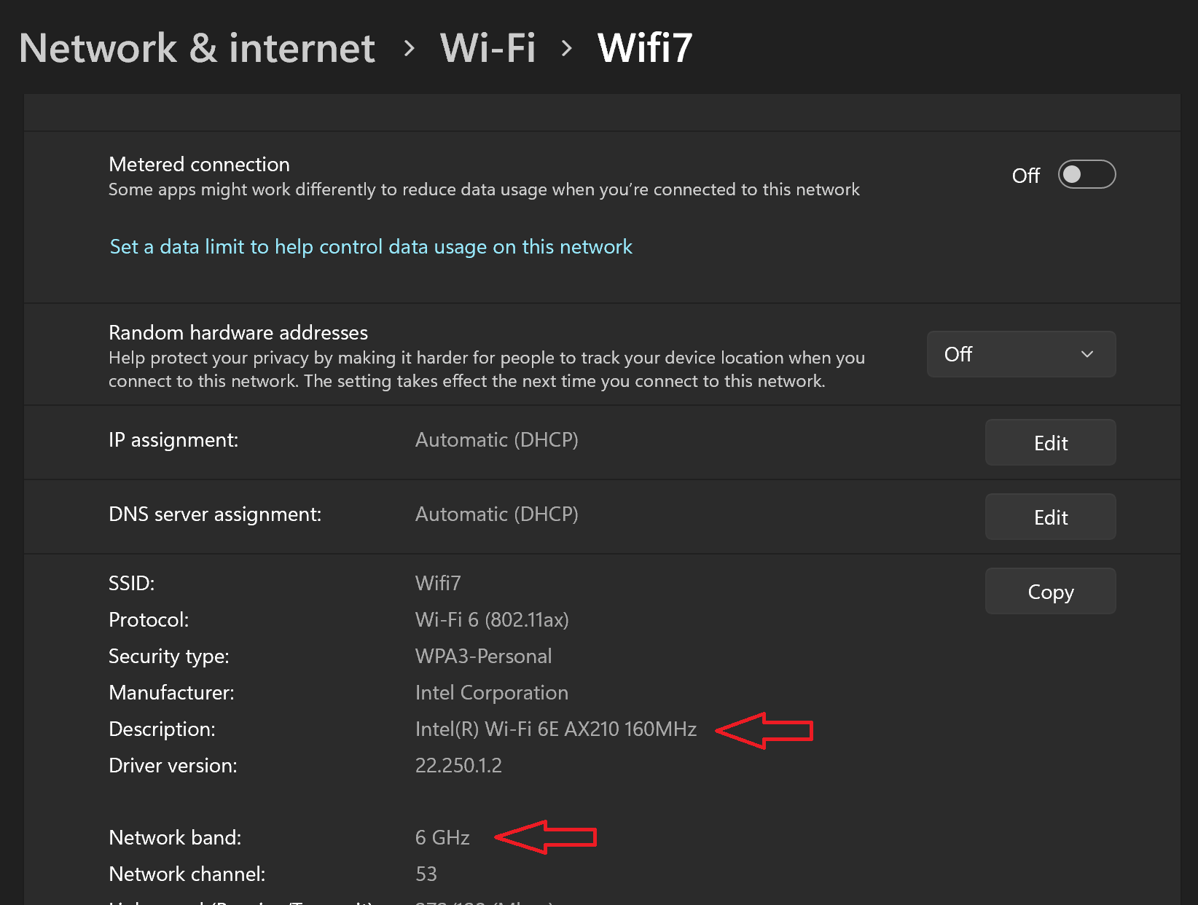Click the Manufacturer label

pos(171,692)
